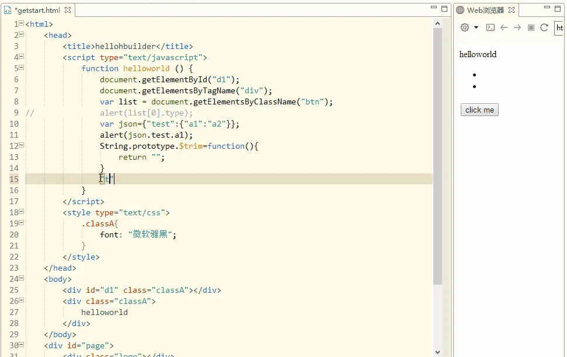Click the getstart.html file icon in tab
567x357 pixels.
8,10
